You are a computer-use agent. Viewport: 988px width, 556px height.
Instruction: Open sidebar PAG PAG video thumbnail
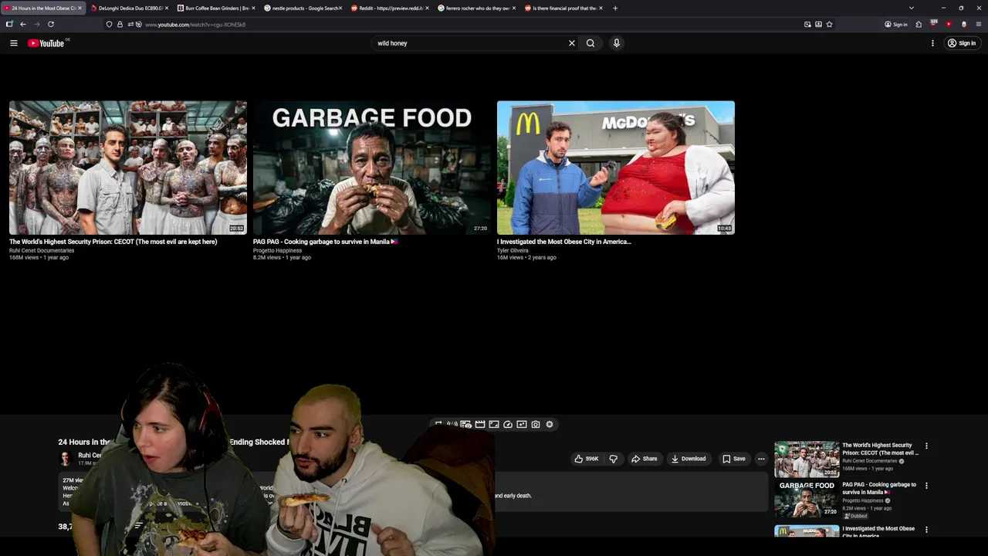pos(807,499)
